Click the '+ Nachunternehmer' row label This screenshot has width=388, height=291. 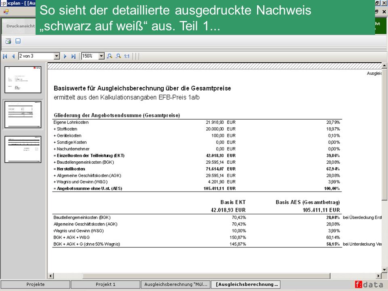[x=72, y=149]
